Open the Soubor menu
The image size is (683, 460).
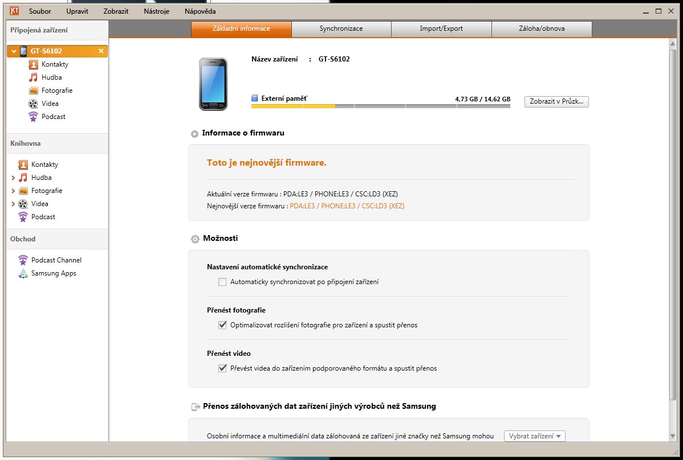[x=40, y=11]
